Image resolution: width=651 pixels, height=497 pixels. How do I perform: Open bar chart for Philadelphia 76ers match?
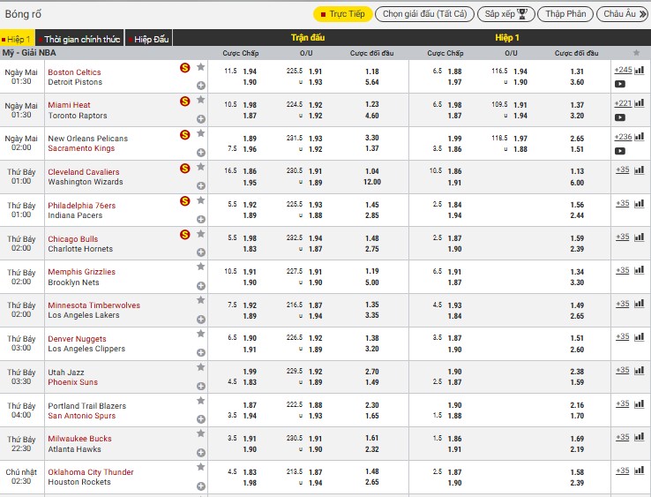[640, 203]
